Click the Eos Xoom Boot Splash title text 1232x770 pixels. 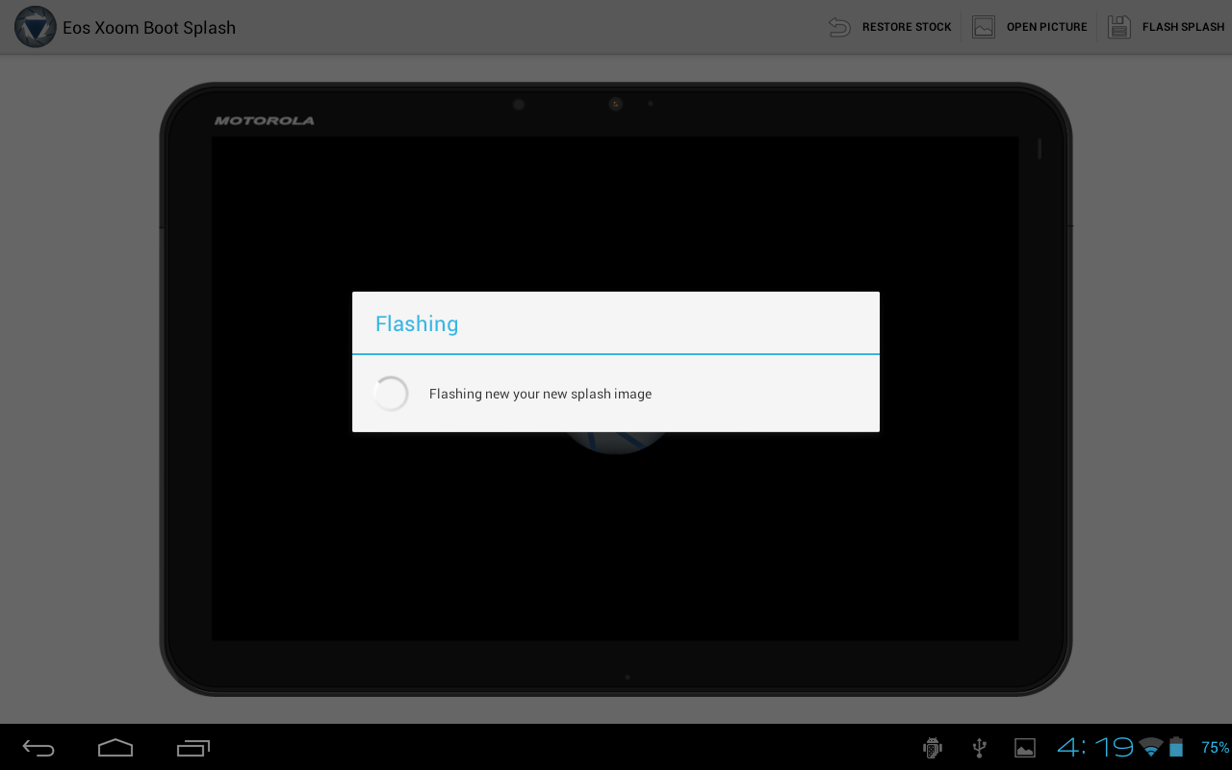149,27
